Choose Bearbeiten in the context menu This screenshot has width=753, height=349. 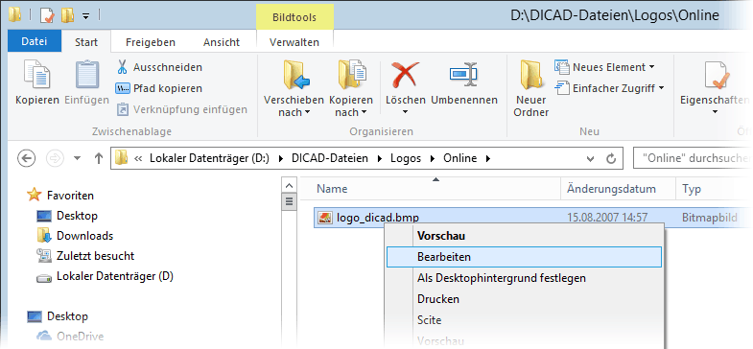(524, 257)
